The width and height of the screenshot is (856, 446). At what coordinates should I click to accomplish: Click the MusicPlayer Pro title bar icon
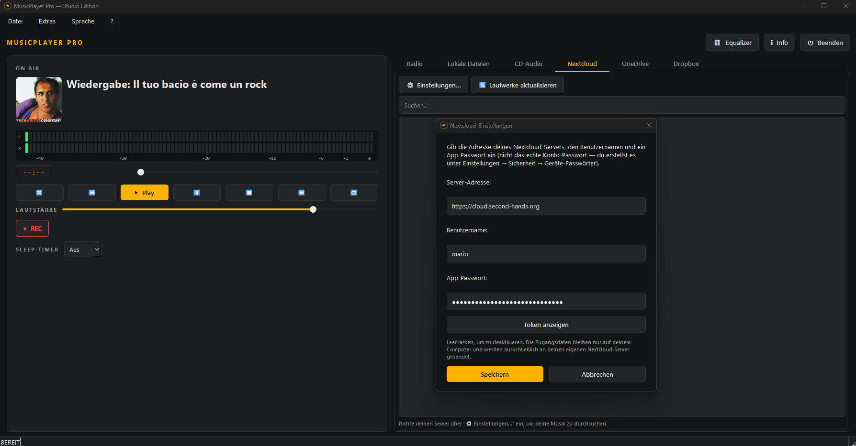[8, 6]
